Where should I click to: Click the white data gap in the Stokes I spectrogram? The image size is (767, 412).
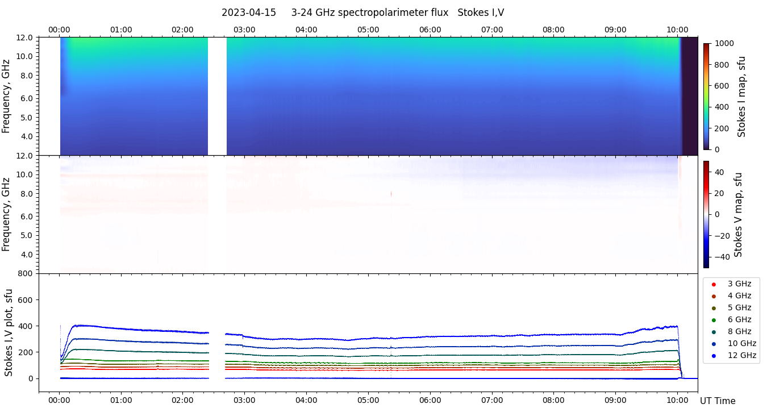click(x=217, y=96)
